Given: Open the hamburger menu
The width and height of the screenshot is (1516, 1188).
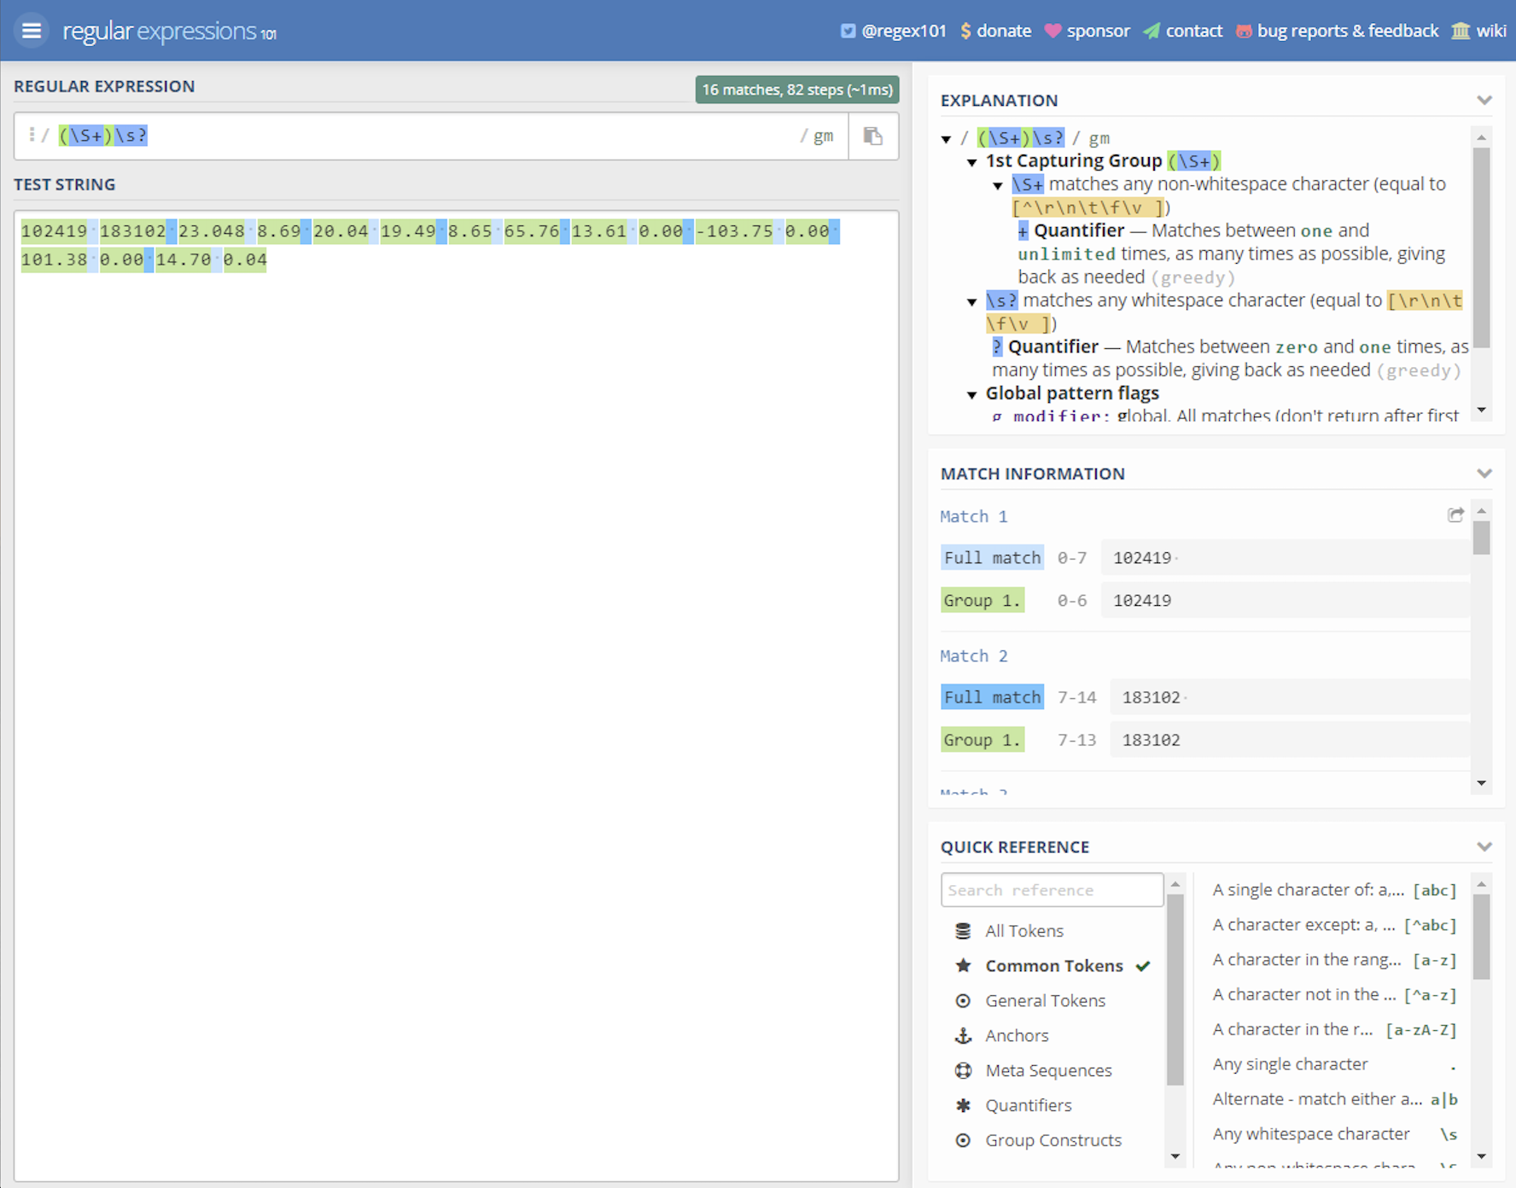Looking at the screenshot, I should click(x=32, y=31).
